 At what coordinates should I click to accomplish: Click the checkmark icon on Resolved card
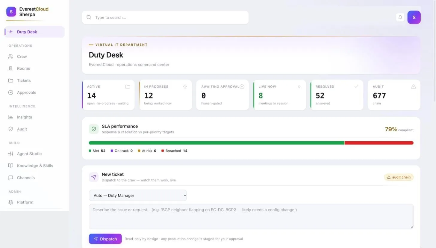click(356, 87)
